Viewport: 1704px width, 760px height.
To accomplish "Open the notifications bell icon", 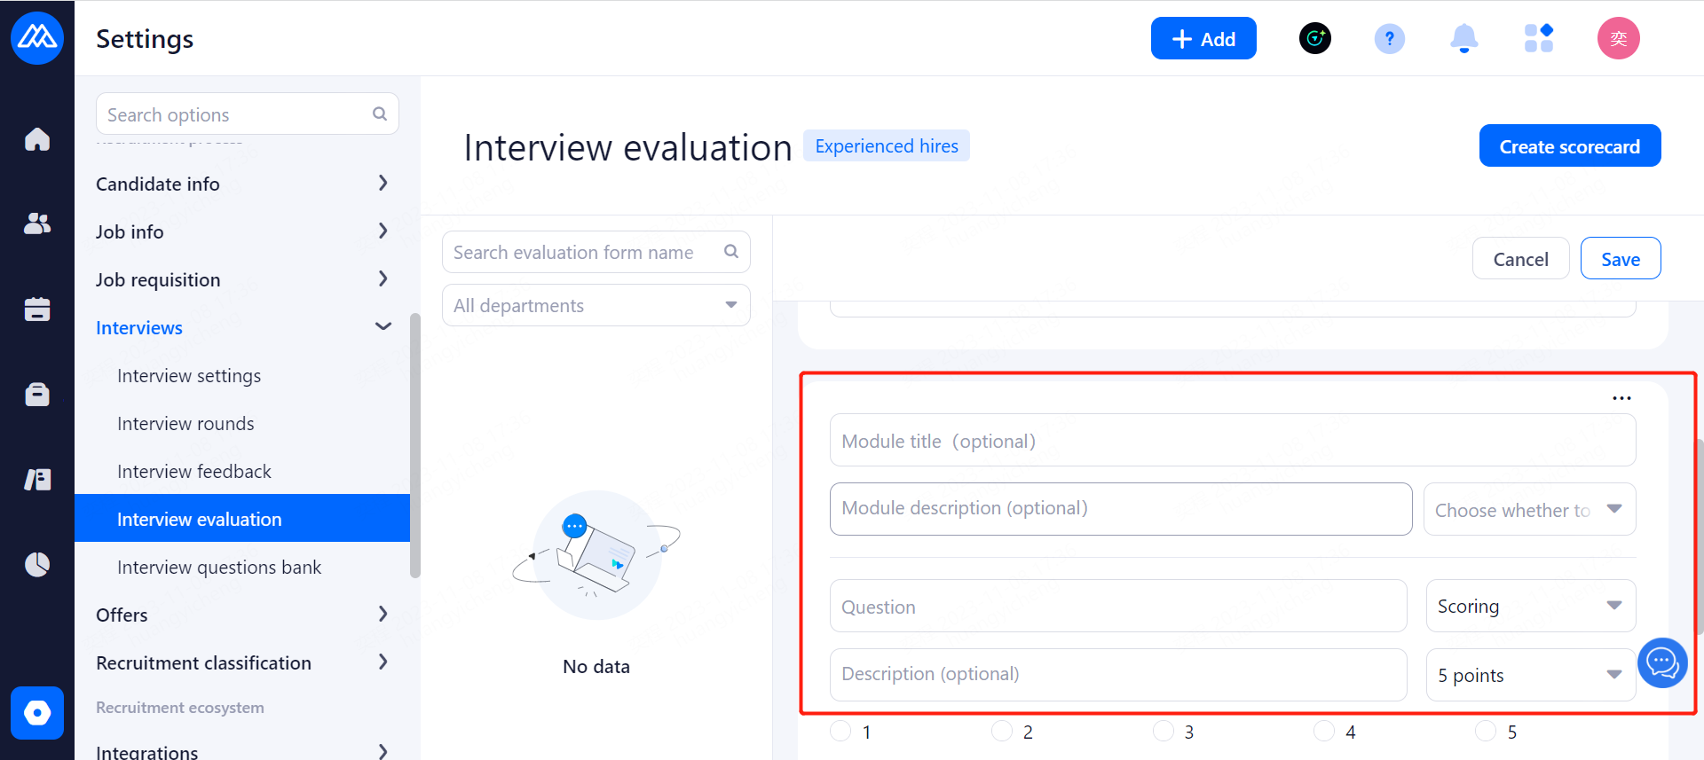I will (x=1463, y=39).
